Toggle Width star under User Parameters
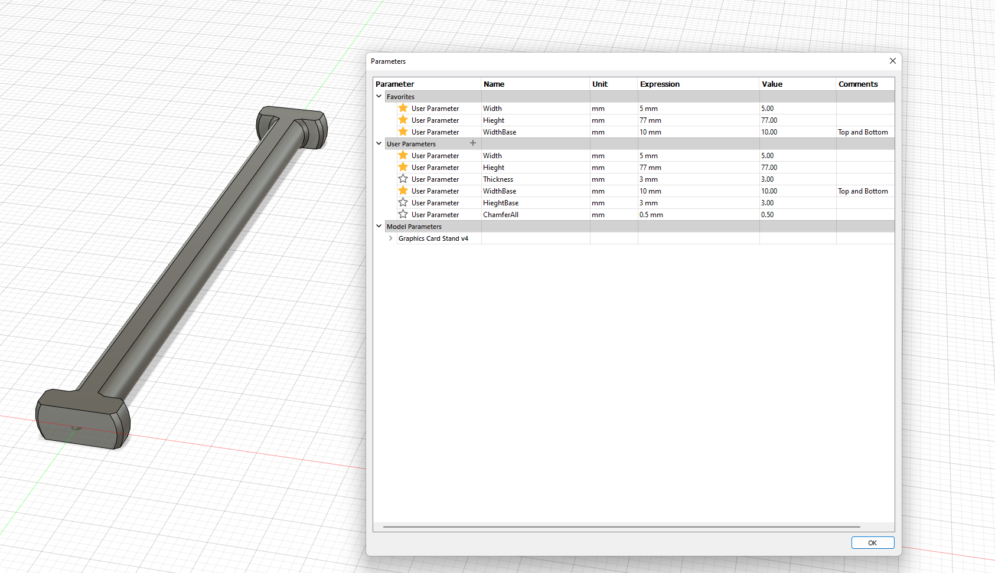This screenshot has height=573, width=995. 403,155
